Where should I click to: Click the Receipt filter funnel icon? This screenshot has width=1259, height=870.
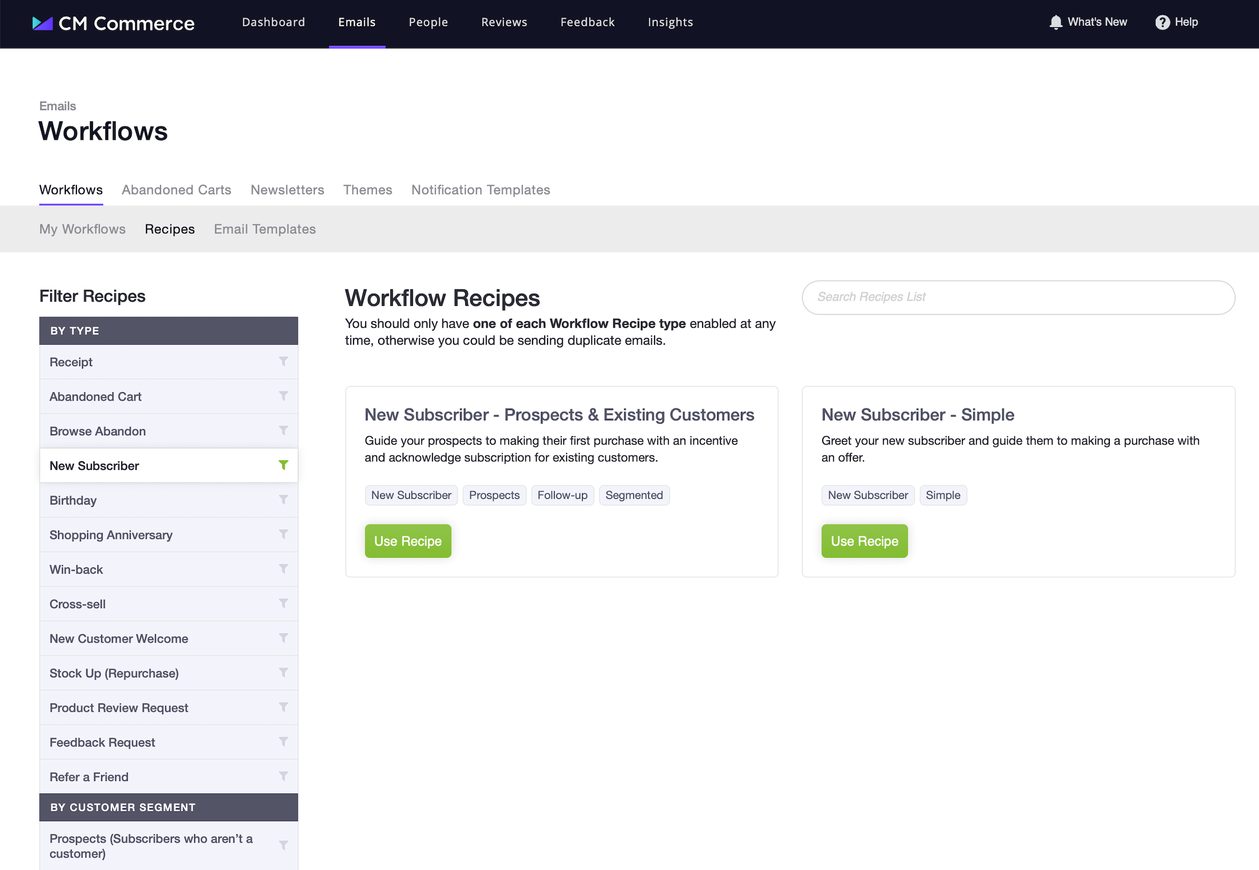284,361
